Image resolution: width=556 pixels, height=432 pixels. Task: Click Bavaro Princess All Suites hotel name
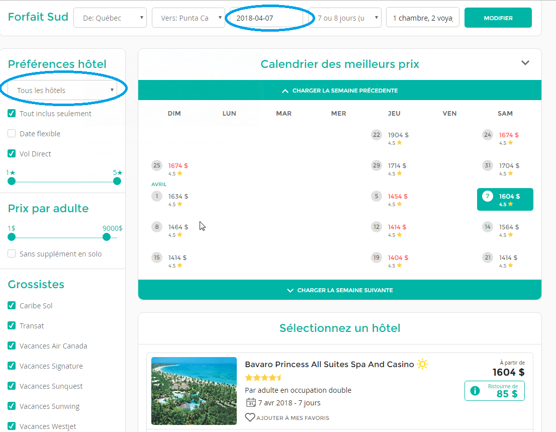(329, 364)
